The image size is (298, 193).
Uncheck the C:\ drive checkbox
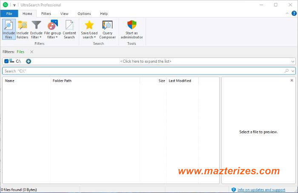(6, 61)
